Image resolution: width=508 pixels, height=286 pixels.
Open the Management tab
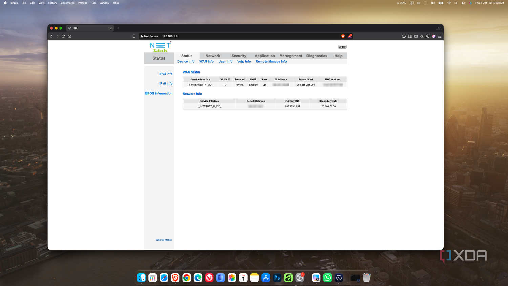(291, 56)
